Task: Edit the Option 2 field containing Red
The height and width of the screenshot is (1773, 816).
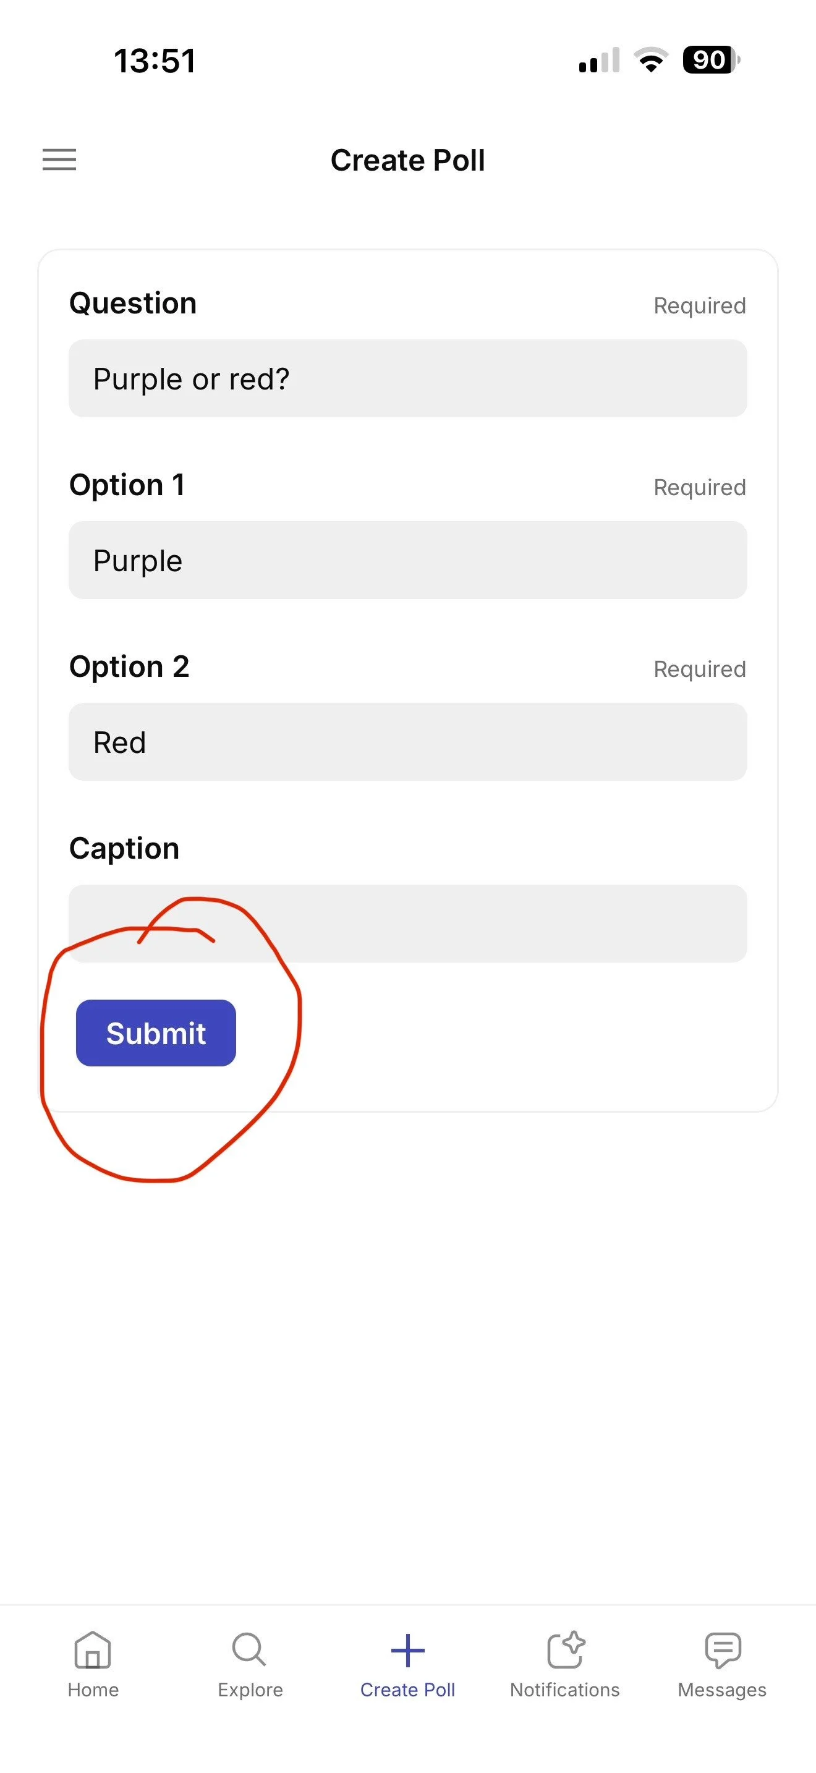Action: click(408, 741)
